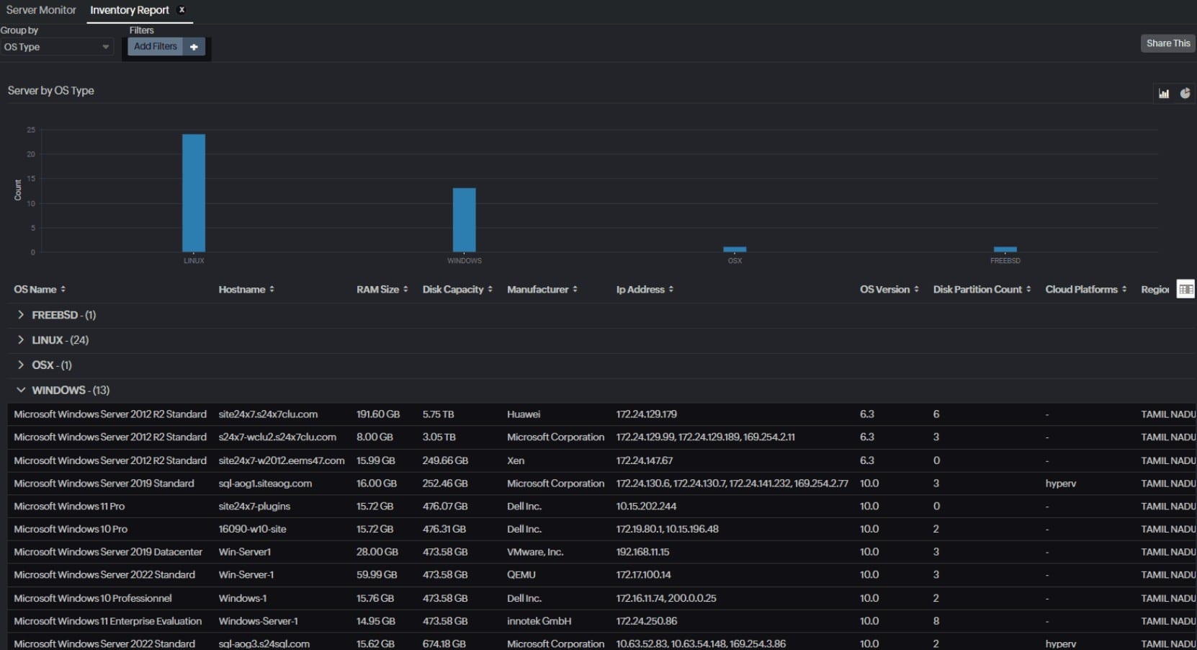
Task: Open the Group by OS Type dropdown
Action: [57, 47]
